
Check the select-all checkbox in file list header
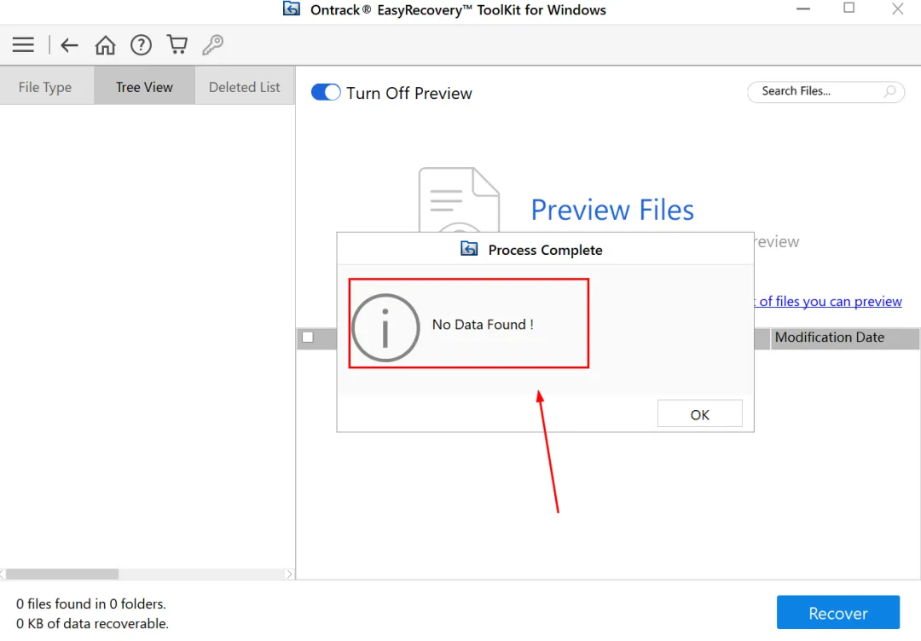coord(308,337)
